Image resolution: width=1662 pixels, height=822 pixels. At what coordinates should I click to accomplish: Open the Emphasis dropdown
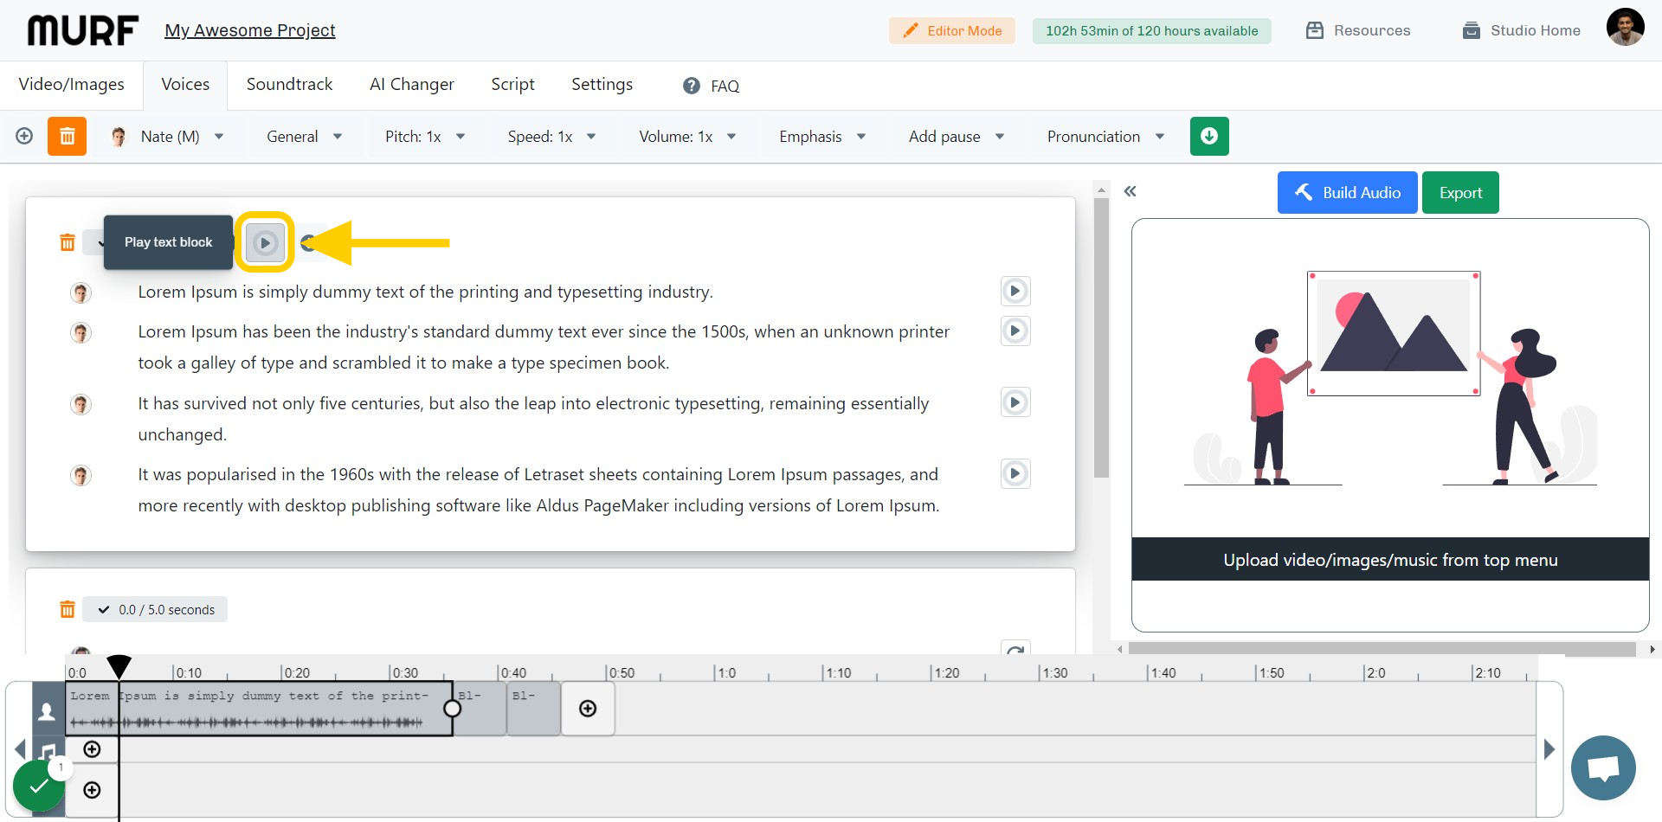click(822, 137)
